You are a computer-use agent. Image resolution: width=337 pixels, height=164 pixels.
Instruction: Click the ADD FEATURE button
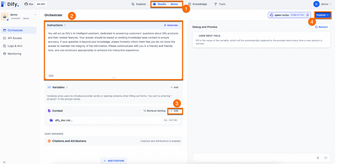point(114,161)
